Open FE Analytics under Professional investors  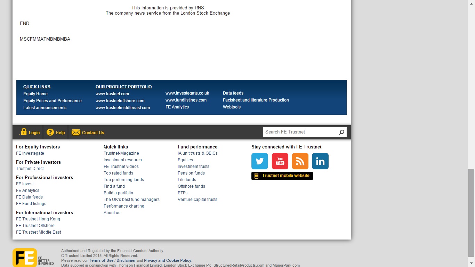click(x=28, y=191)
